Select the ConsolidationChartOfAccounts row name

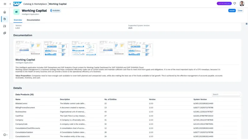point(28,128)
